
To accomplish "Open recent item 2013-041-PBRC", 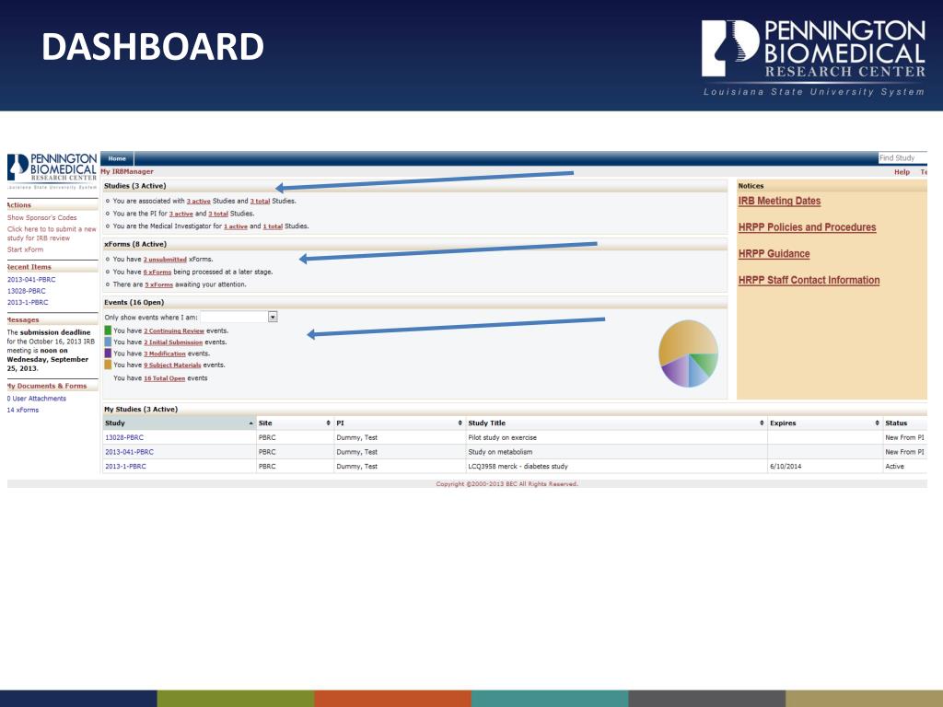I will point(31,280).
